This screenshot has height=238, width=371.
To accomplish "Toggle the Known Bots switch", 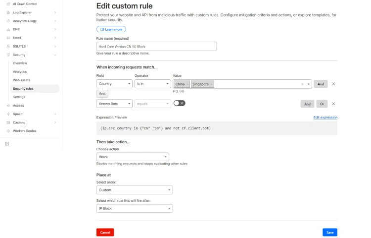I will 180,103.
